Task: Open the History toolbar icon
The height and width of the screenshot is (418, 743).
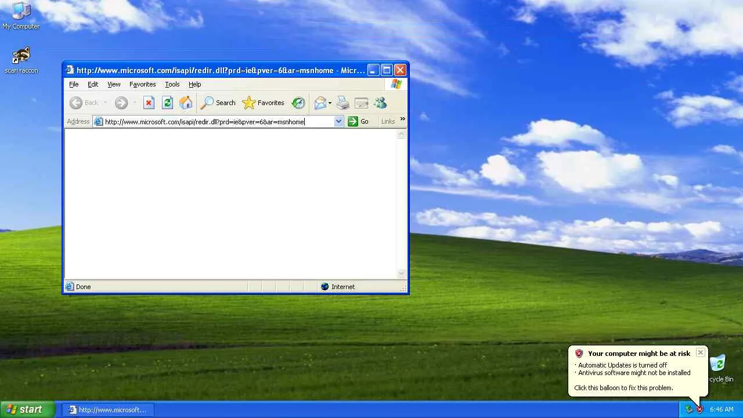Action: pos(298,103)
